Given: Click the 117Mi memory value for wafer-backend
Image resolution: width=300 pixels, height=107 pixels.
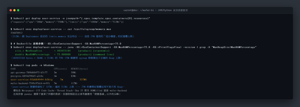Looking at the screenshot, I should tap(74, 83).
